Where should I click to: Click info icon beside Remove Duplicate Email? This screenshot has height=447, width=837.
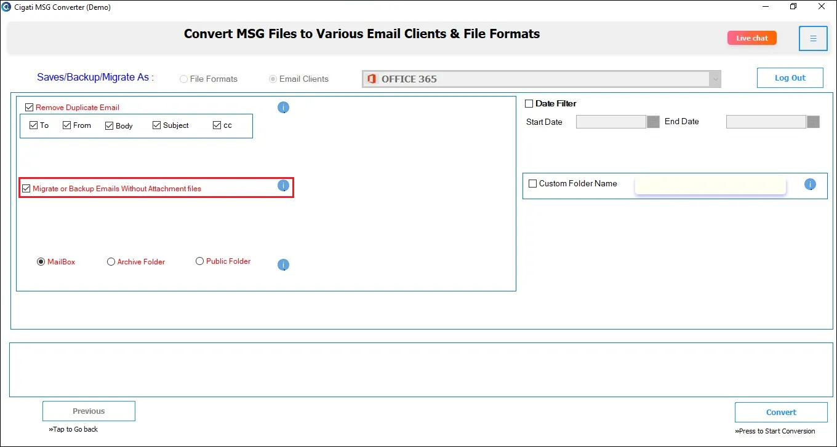point(283,108)
